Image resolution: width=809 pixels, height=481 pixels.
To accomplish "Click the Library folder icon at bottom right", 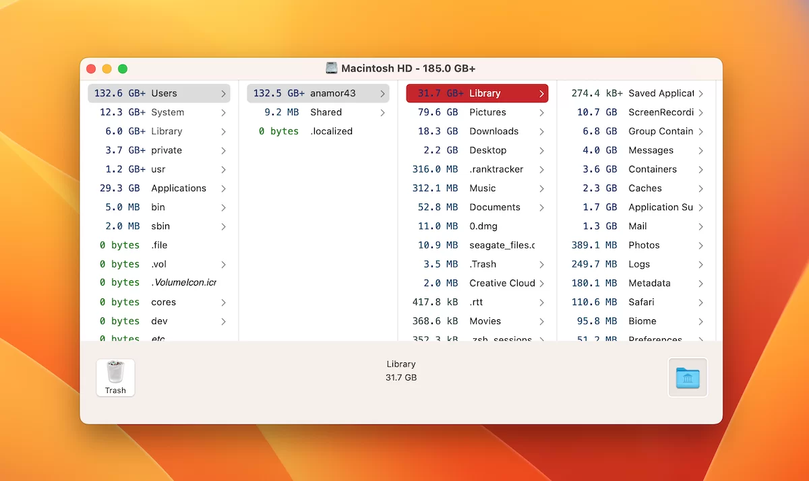I will (x=688, y=377).
